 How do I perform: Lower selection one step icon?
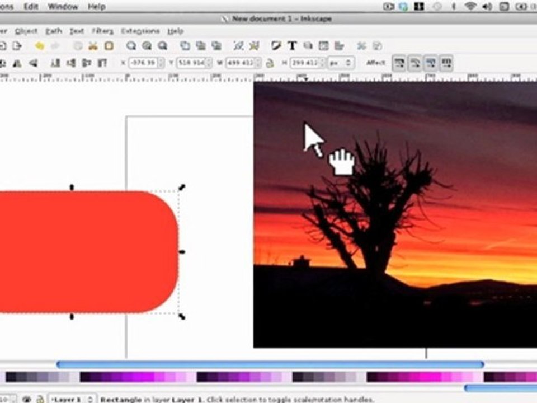point(71,63)
